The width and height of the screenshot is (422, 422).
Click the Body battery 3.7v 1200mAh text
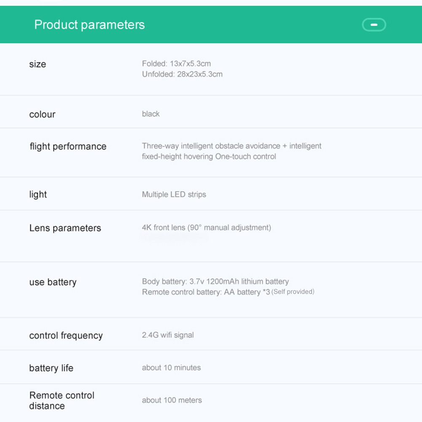pos(215,281)
